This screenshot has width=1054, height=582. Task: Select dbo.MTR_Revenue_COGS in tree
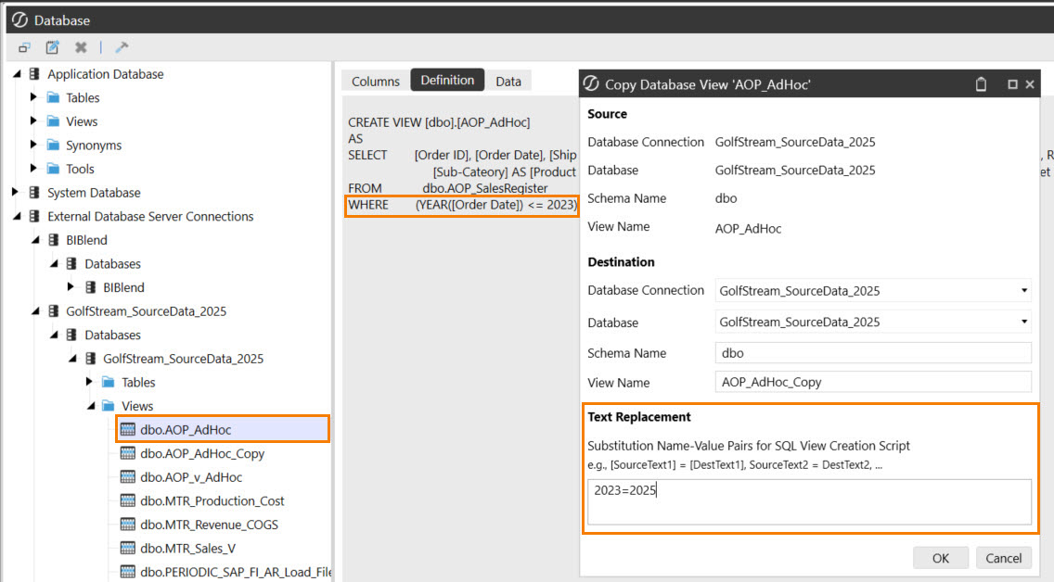(x=209, y=525)
